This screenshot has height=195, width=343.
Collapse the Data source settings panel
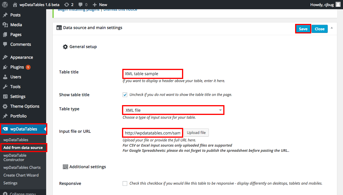(332, 28)
